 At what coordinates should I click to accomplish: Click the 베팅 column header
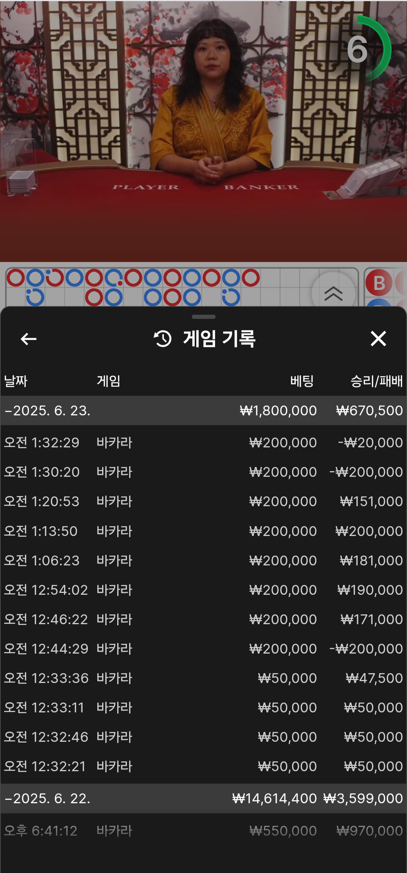302,381
